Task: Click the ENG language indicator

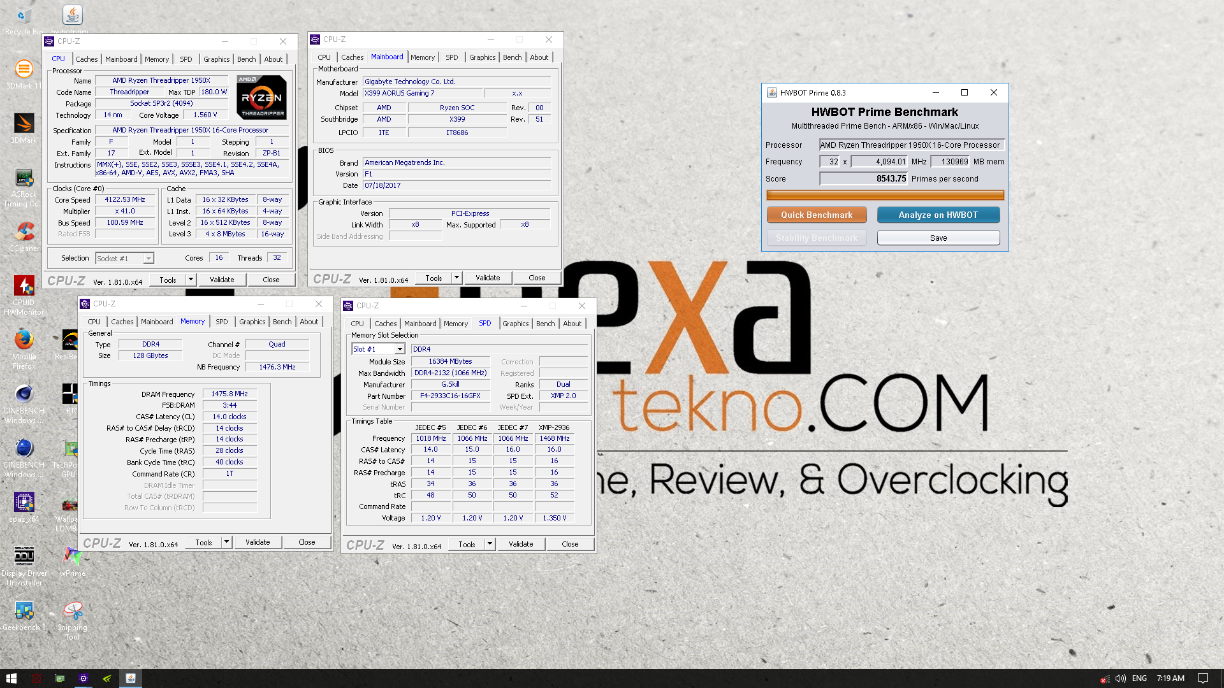Action: coord(1139,678)
